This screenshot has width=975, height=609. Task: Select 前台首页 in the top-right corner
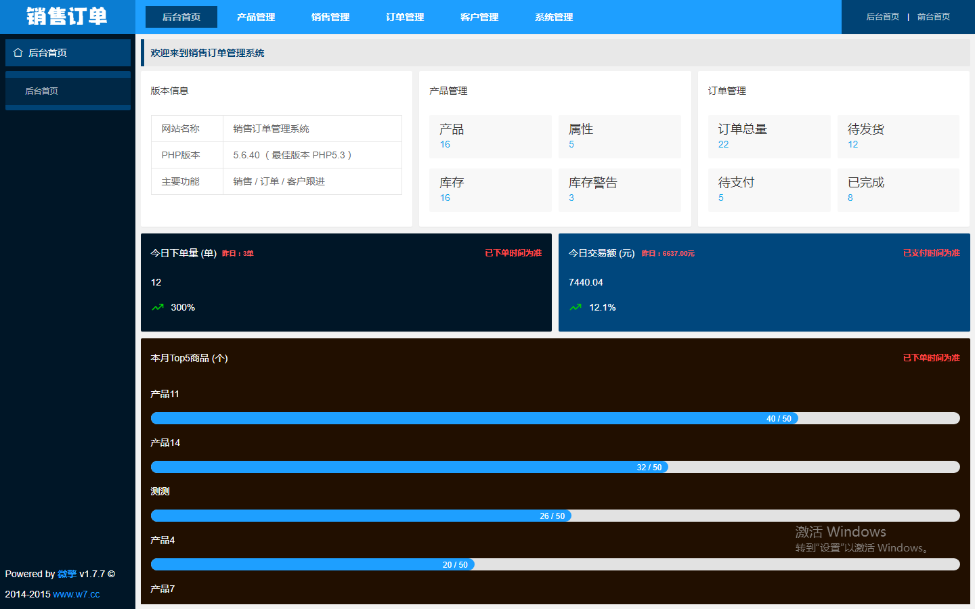click(x=933, y=17)
